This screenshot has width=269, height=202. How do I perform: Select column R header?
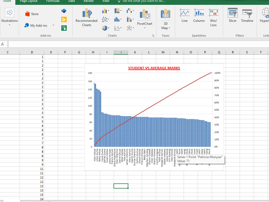pyautogui.click(x=233, y=52)
